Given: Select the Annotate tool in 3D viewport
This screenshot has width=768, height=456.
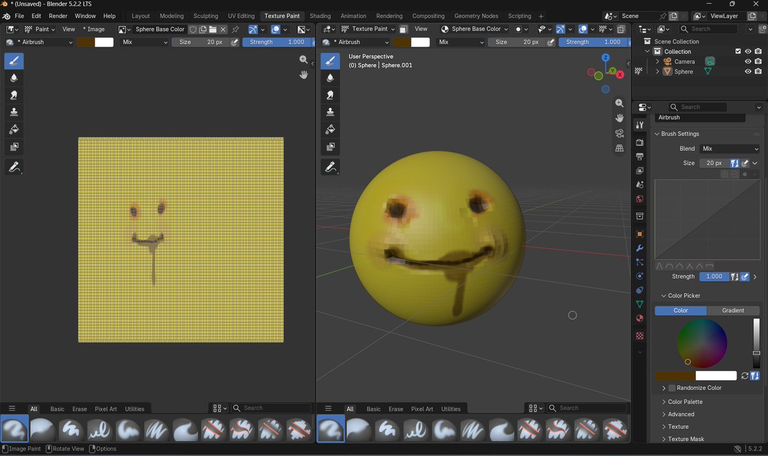Looking at the screenshot, I should pyautogui.click(x=330, y=168).
